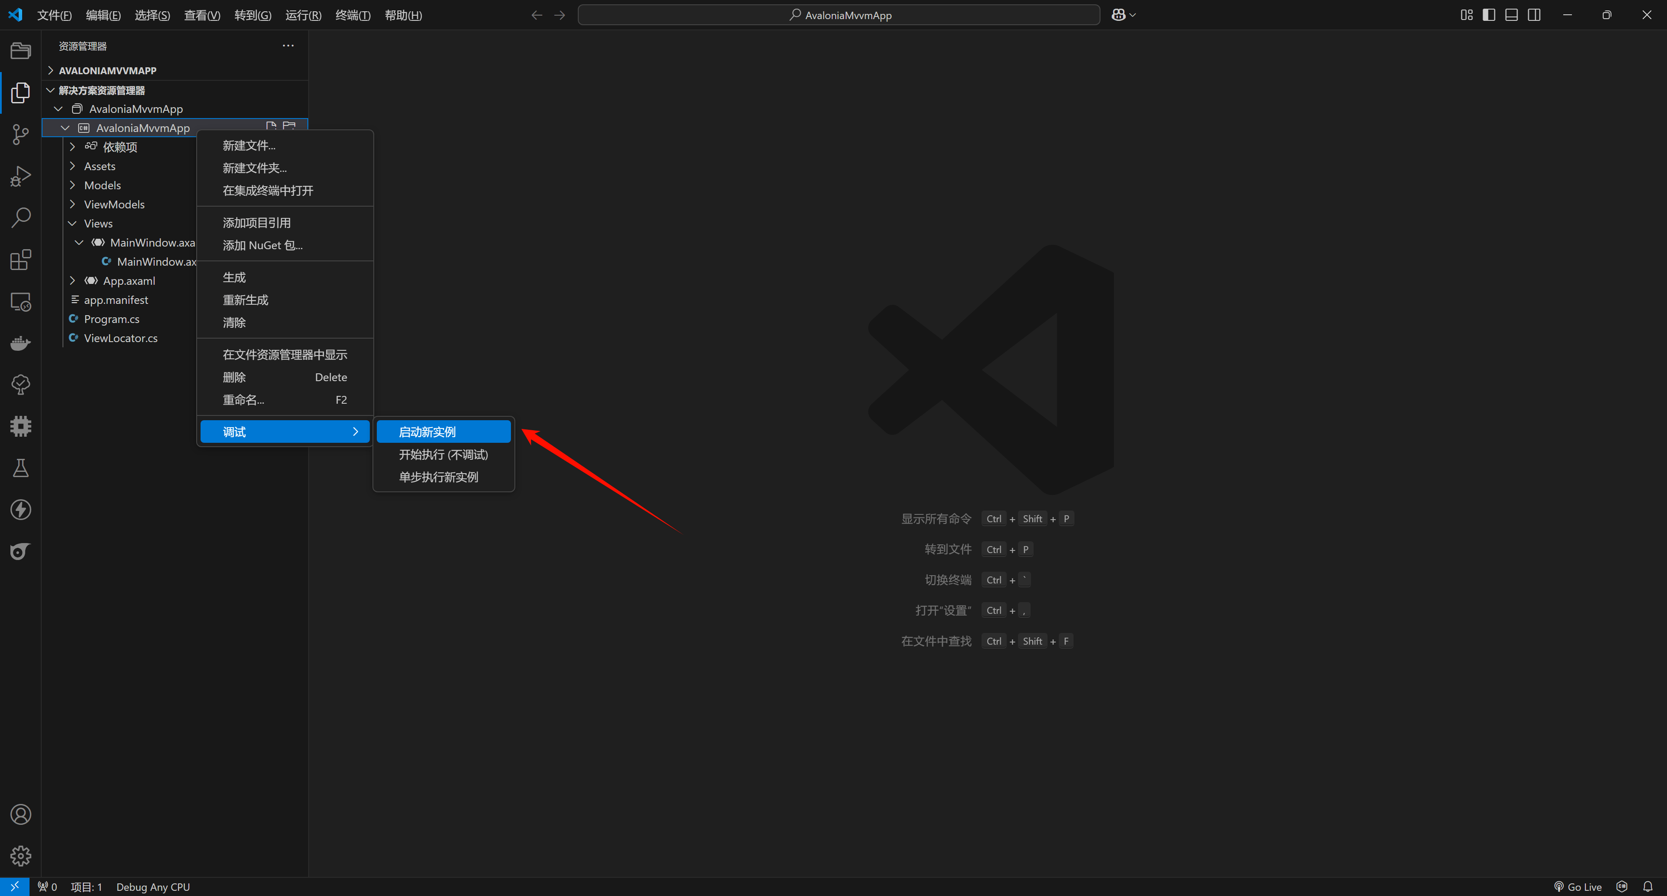Choose 单步执行新实例 submenu item
This screenshot has width=1667, height=896.
point(444,477)
